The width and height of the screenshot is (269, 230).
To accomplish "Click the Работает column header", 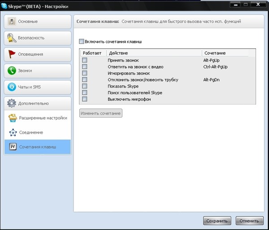I will coord(93,53).
